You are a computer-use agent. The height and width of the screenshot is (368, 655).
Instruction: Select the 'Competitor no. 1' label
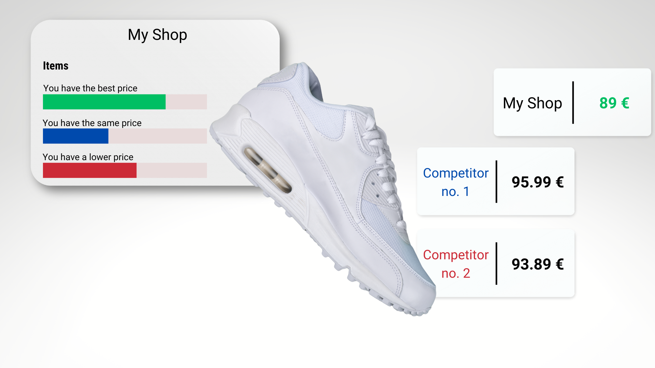tap(456, 182)
